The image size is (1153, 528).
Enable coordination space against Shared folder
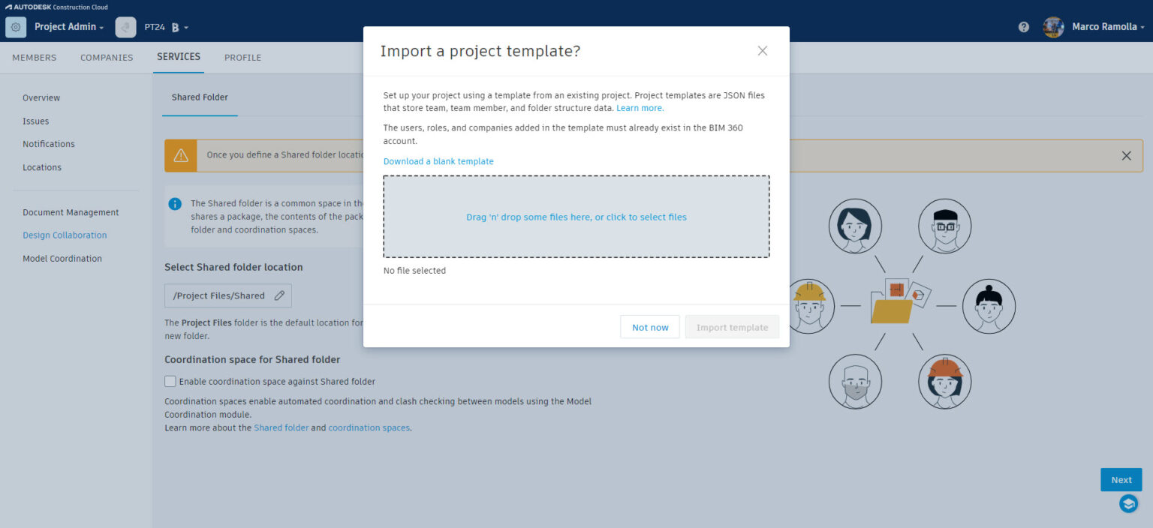pyautogui.click(x=170, y=381)
